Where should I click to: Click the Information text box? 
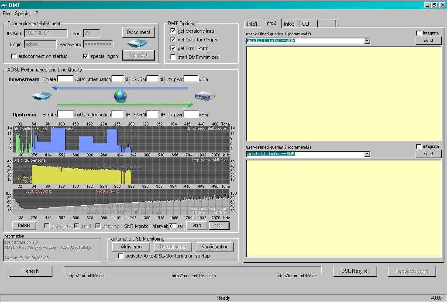tap(52, 250)
